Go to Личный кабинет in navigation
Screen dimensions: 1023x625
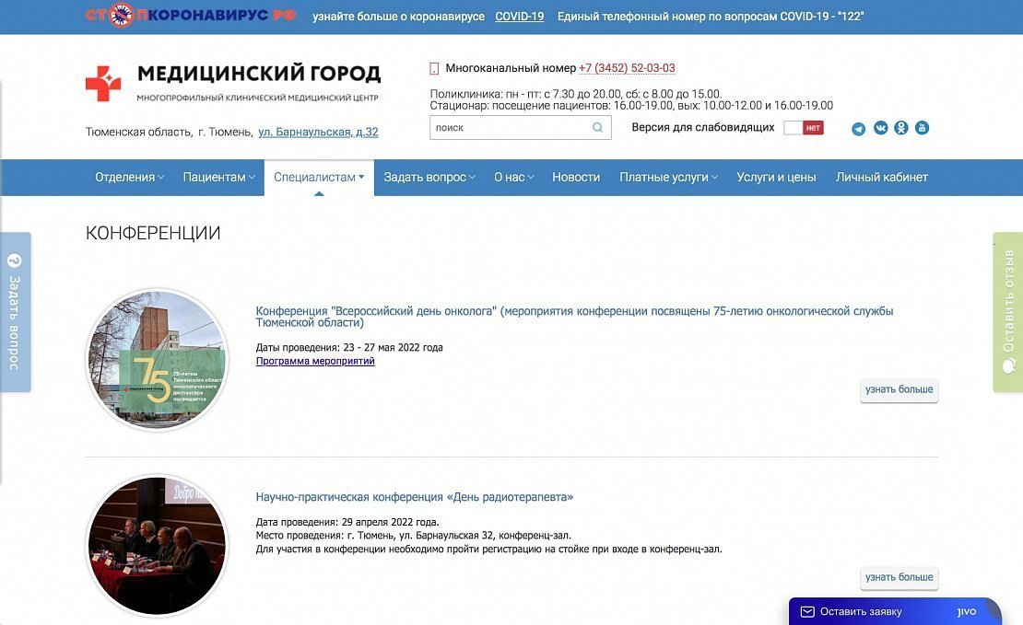pos(881,178)
